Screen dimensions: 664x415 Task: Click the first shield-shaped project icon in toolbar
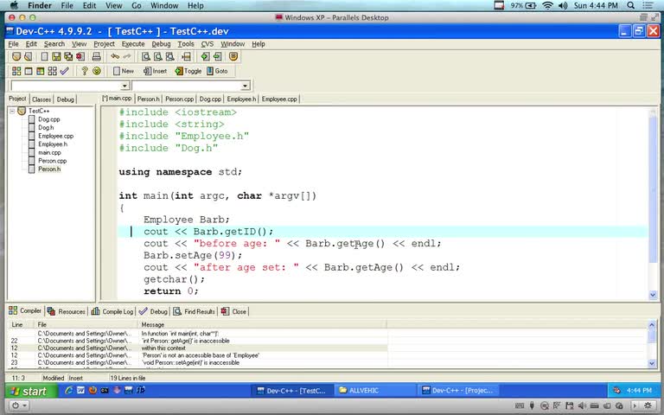(x=16, y=56)
